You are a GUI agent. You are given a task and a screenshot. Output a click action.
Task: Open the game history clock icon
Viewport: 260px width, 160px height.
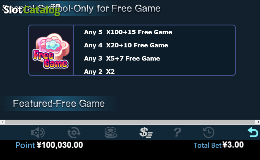coord(209,133)
